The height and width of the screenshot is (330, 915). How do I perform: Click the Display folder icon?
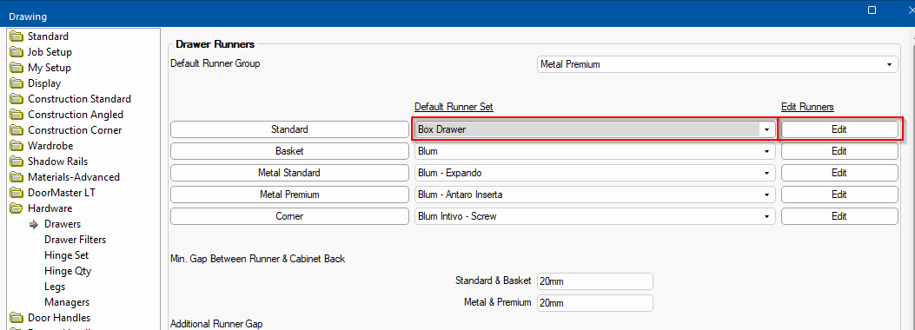pyautogui.click(x=17, y=83)
